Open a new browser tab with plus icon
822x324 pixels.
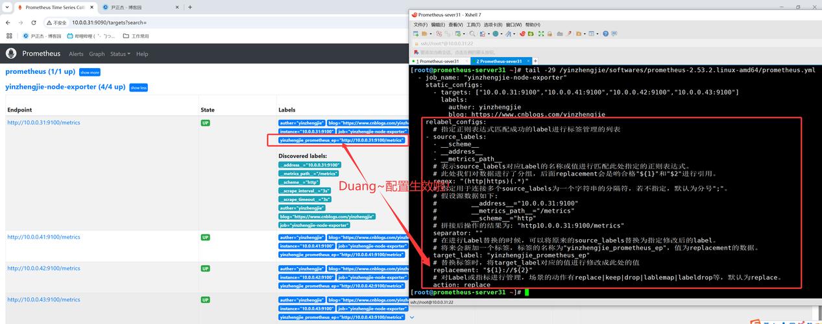click(189, 7)
